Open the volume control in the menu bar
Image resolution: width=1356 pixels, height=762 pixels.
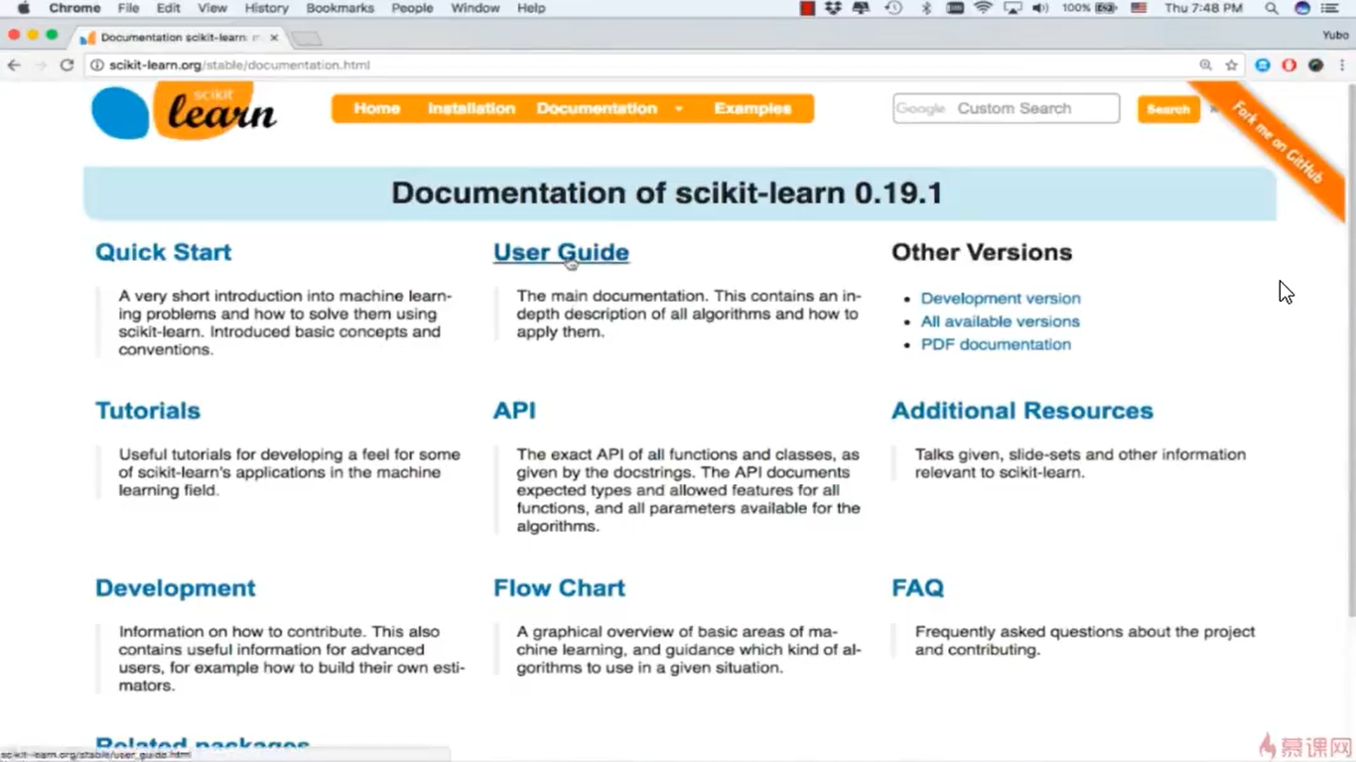click(x=1039, y=8)
